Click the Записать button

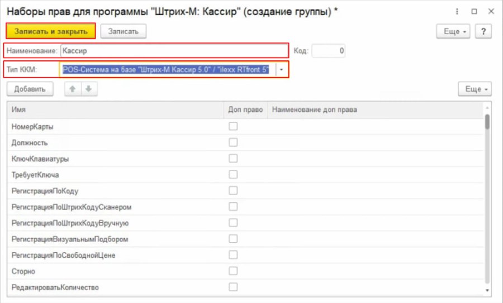click(123, 31)
